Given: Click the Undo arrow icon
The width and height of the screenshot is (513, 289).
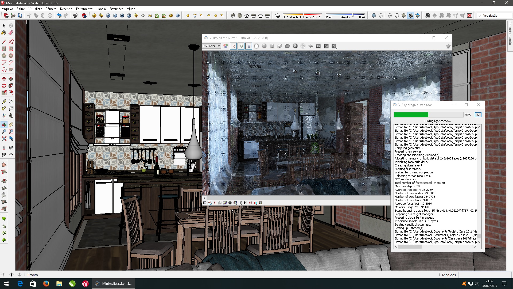Looking at the screenshot, I should pos(59,16).
